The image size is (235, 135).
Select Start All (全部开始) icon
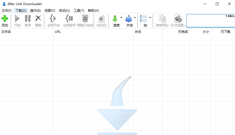tap(53, 19)
